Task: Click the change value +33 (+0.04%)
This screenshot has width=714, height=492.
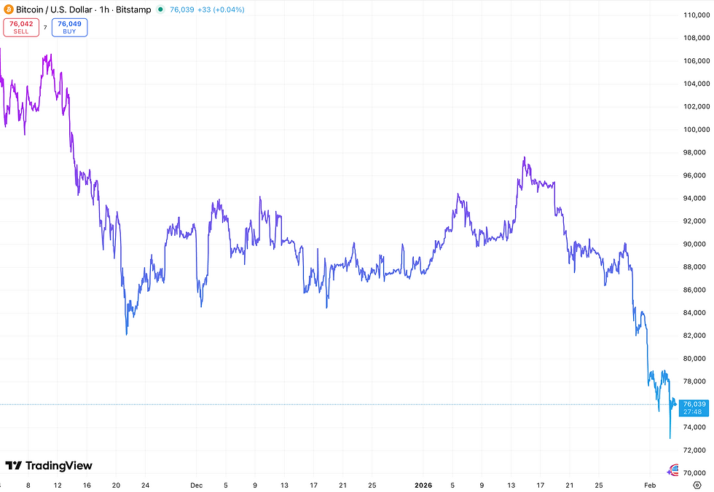Action: 221,9
